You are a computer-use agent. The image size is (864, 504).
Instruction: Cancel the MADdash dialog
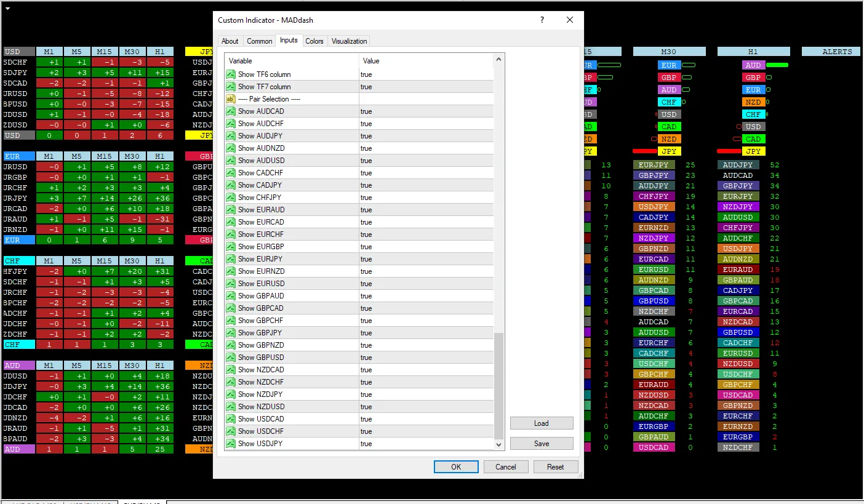tap(506, 467)
